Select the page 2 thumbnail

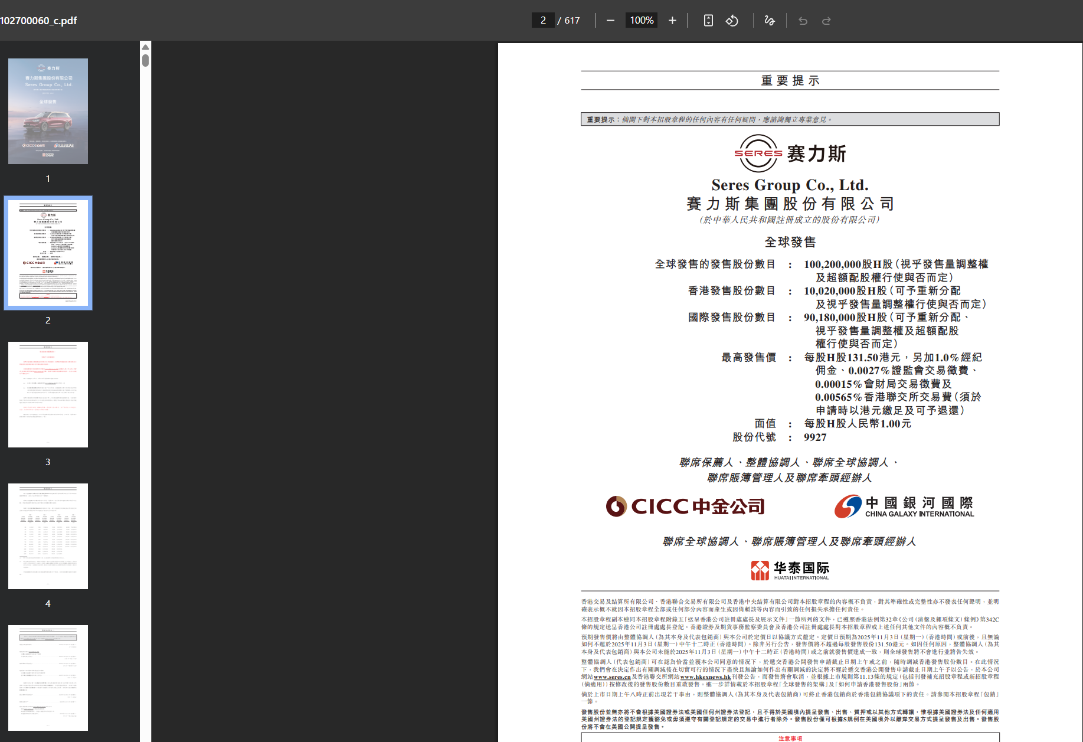click(x=48, y=253)
